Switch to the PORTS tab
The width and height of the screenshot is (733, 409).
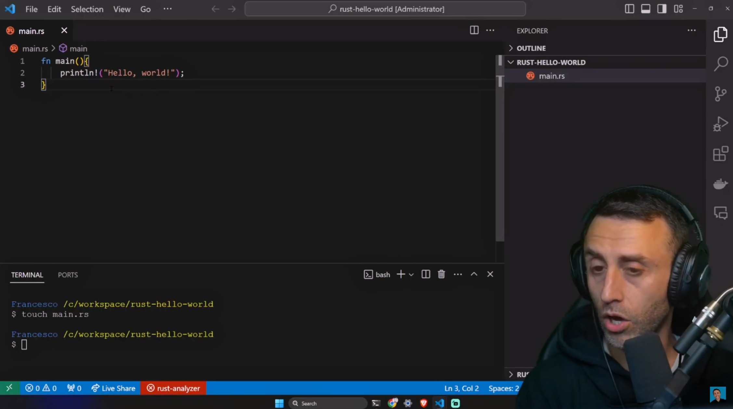68,275
